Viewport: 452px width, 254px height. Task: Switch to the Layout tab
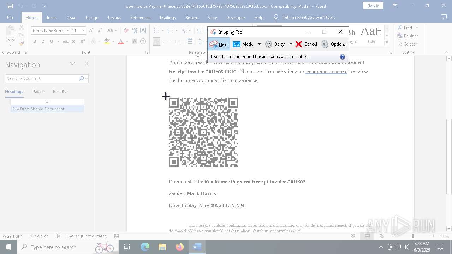point(114,18)
